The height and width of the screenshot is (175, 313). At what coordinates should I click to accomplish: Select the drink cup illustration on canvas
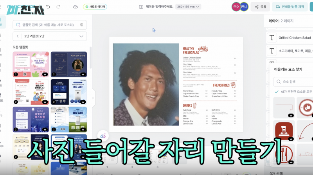(x=195, y=105)
